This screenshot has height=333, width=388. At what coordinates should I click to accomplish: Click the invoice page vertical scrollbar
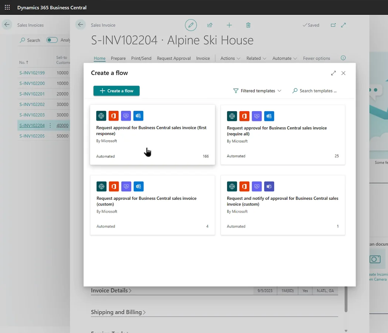tap(346, 299)
